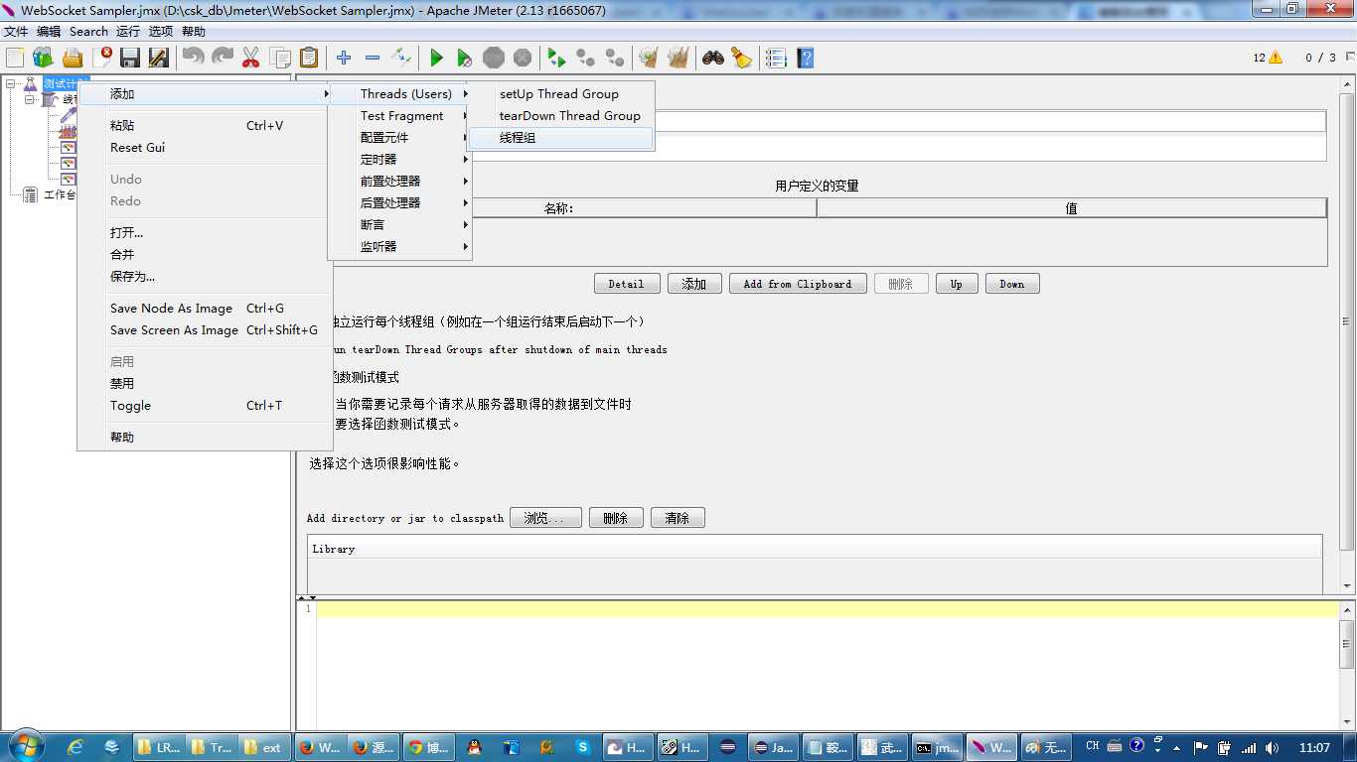1357x762 pixels.
Task: Click the Help question mark toolbar icon
Action: pos(806,58)
